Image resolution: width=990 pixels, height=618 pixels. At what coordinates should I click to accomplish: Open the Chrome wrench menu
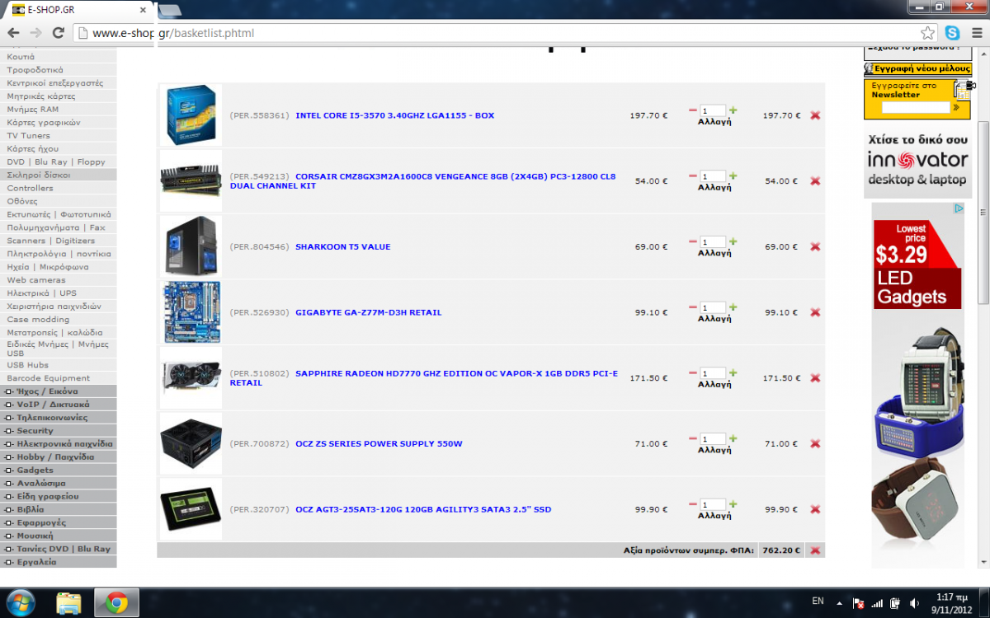(x=975, y=33)
